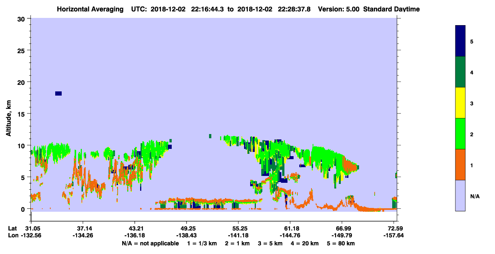
Task: Click the bright green colorbar segment 2
Action: [x=460, y=134]
